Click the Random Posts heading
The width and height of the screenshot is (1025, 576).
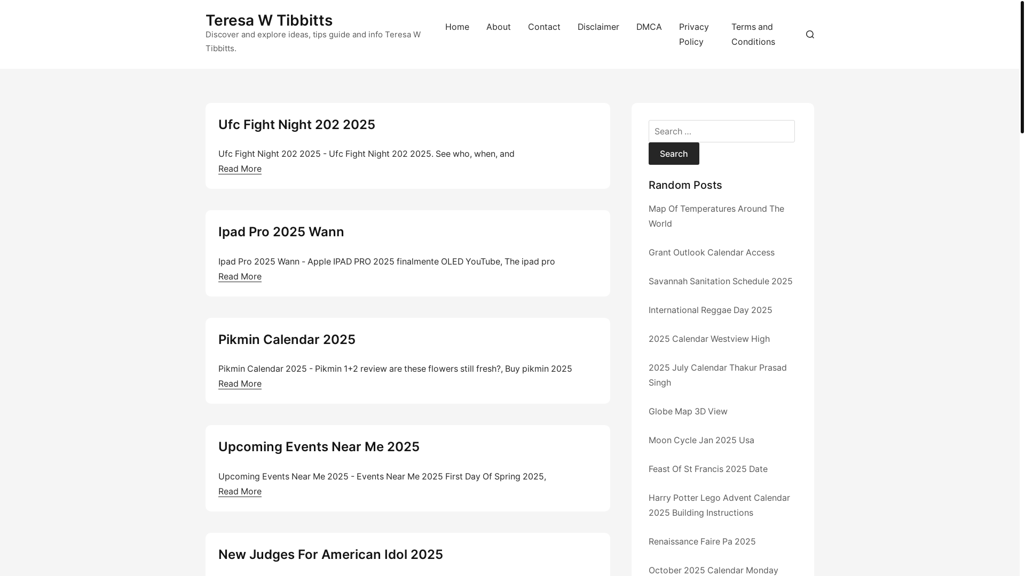(x=685, y=185)
